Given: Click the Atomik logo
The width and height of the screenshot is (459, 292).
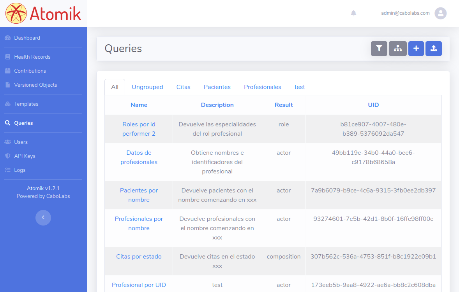Looking at the screenshot, I should coord(43,14).
